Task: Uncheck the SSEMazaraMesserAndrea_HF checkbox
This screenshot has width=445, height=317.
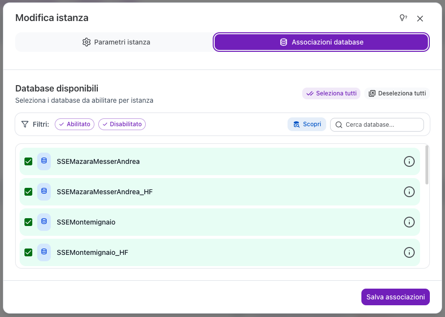Action: (28, 192)
